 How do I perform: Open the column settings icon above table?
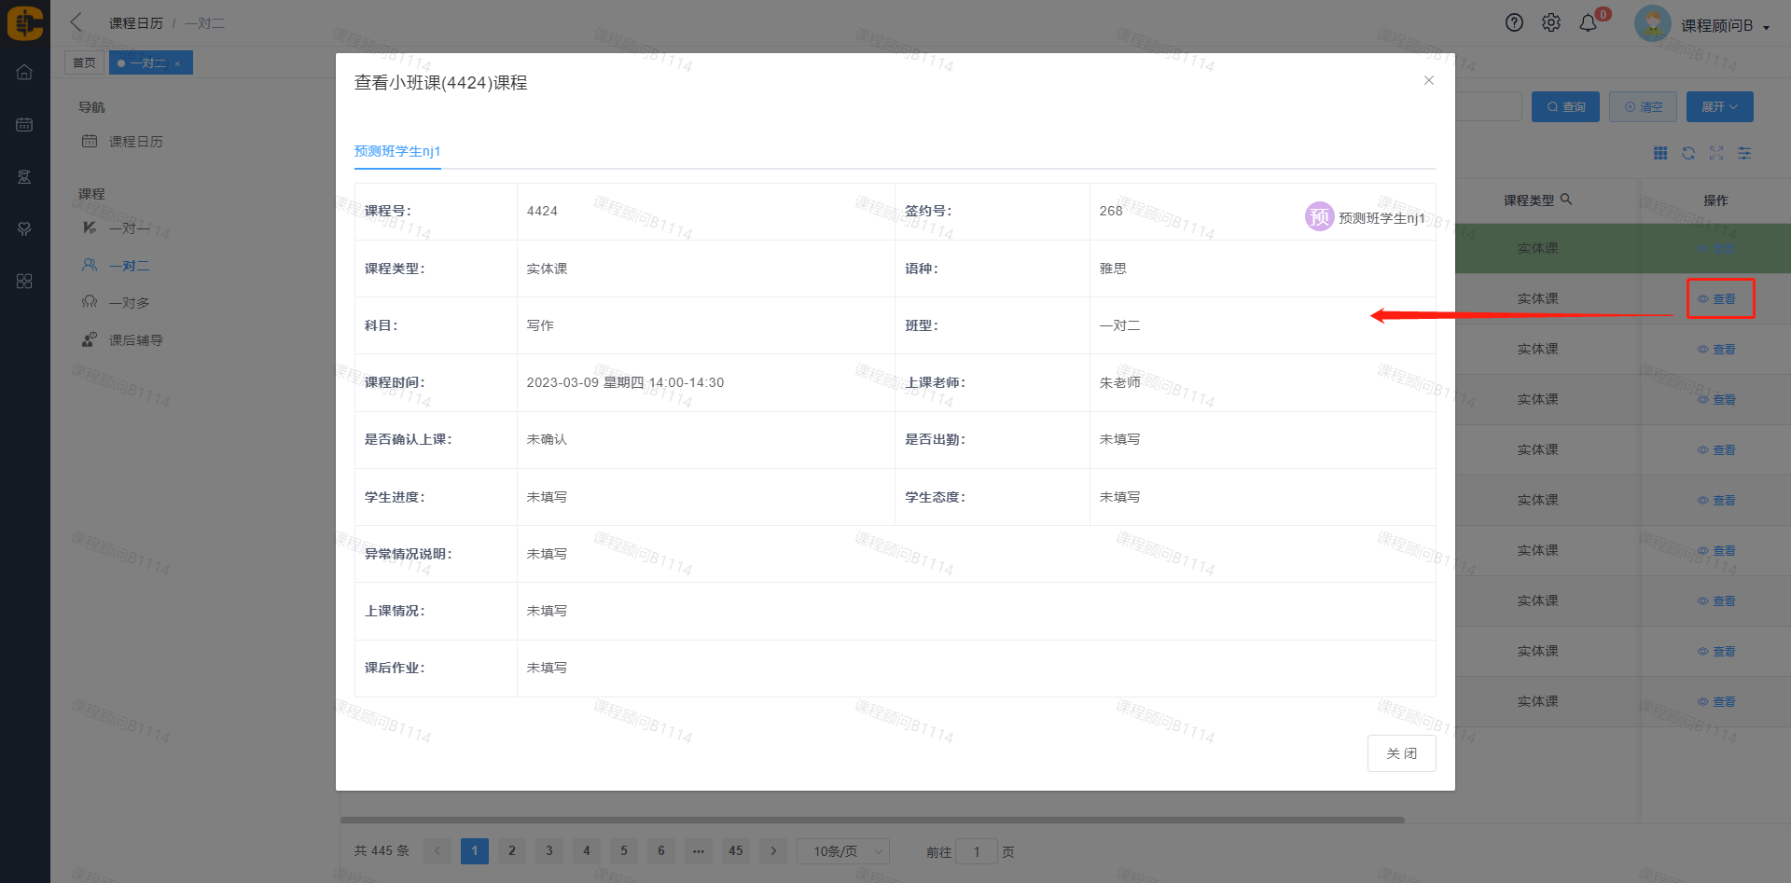[1744, 154]
